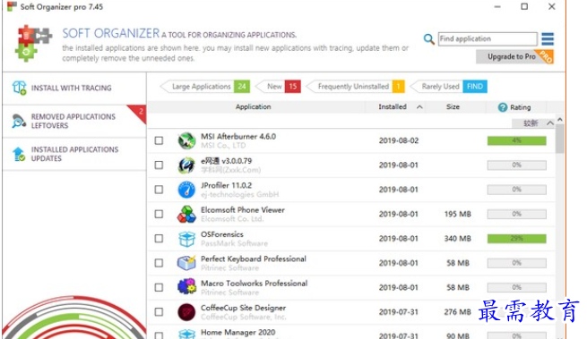Click the Rarely Used FIND tag

tap(448, 87)
